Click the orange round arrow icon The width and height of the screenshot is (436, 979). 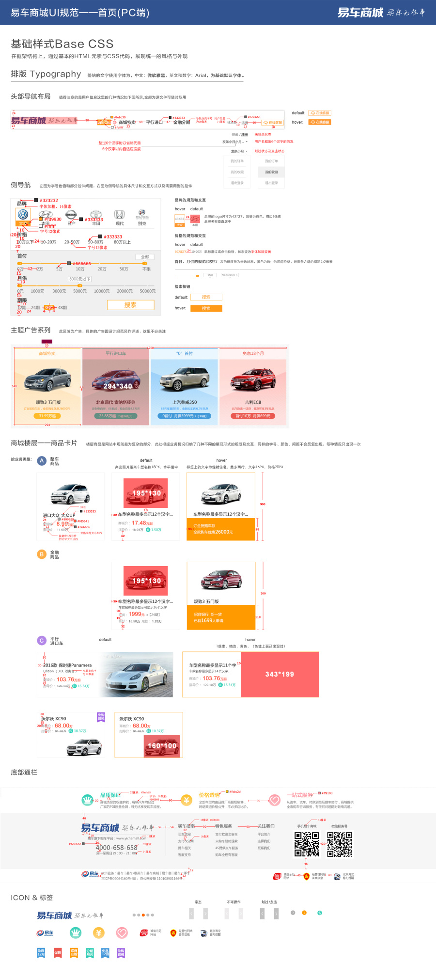point(304,913)
